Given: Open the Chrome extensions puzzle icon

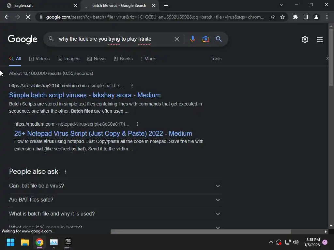Looking at the screenshot, I should click(x=296, y=17).
